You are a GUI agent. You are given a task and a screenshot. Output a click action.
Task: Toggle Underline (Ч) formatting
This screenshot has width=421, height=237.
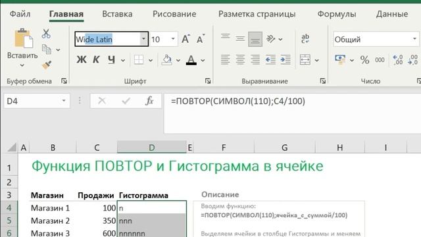click(111, 60)
